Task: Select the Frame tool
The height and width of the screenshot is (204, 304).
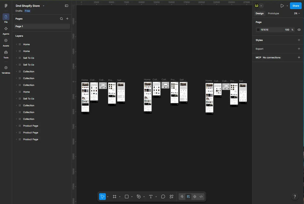Action: click(x=115, y=196)
